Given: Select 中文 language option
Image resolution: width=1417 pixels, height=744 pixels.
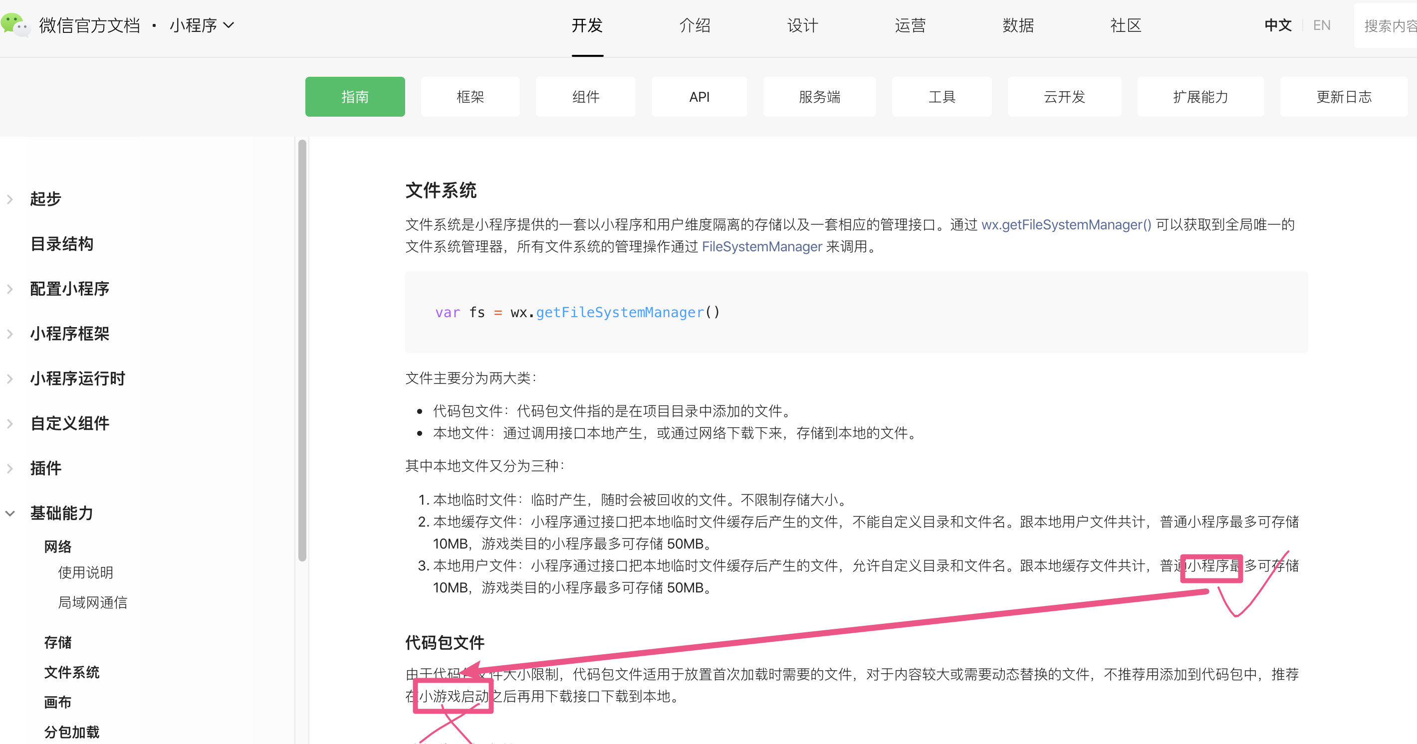Looking at the screenshot, I should coord(1277,25).
